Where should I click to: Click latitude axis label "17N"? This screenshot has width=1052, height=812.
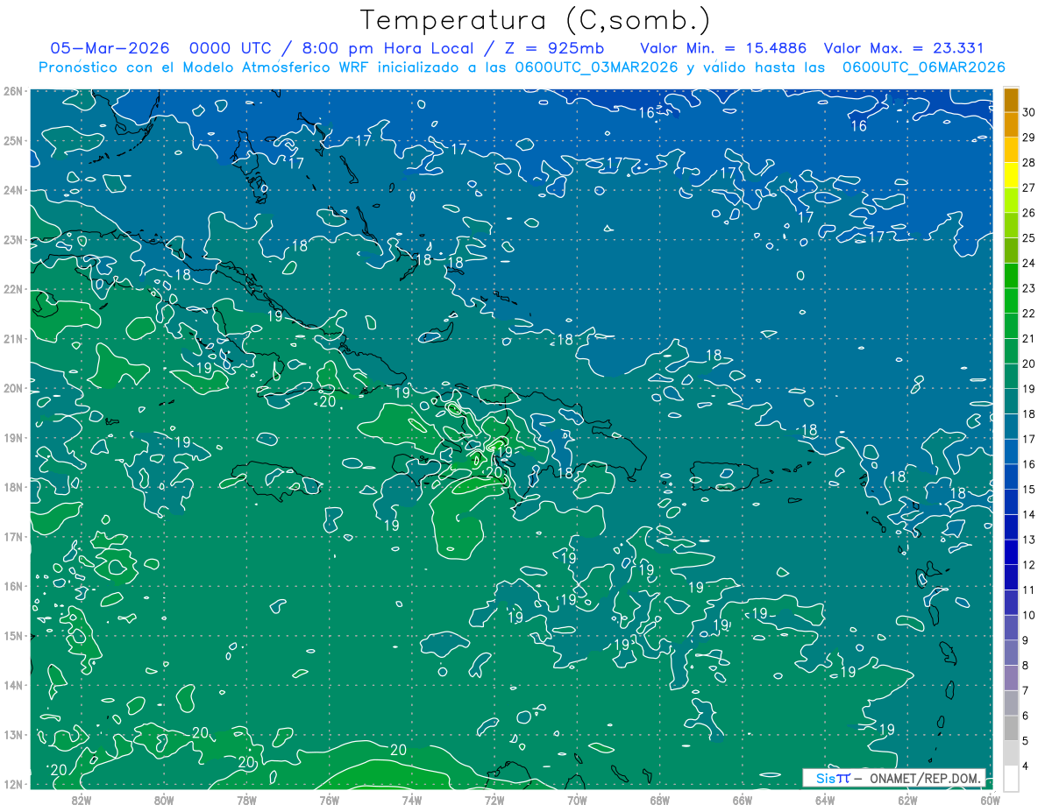click(x=13, y=536)
